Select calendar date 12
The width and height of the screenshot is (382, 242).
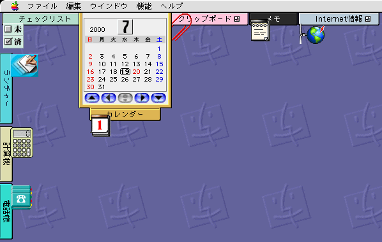coord(125,64)
